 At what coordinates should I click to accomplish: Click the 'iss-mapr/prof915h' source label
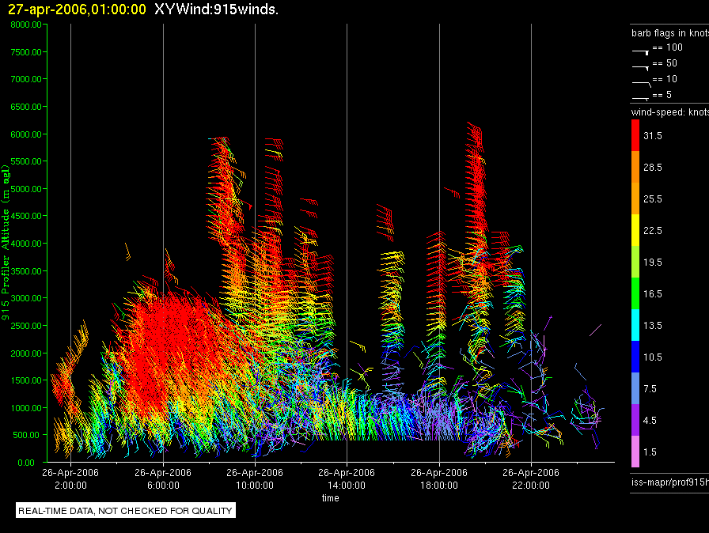point(670,482)
